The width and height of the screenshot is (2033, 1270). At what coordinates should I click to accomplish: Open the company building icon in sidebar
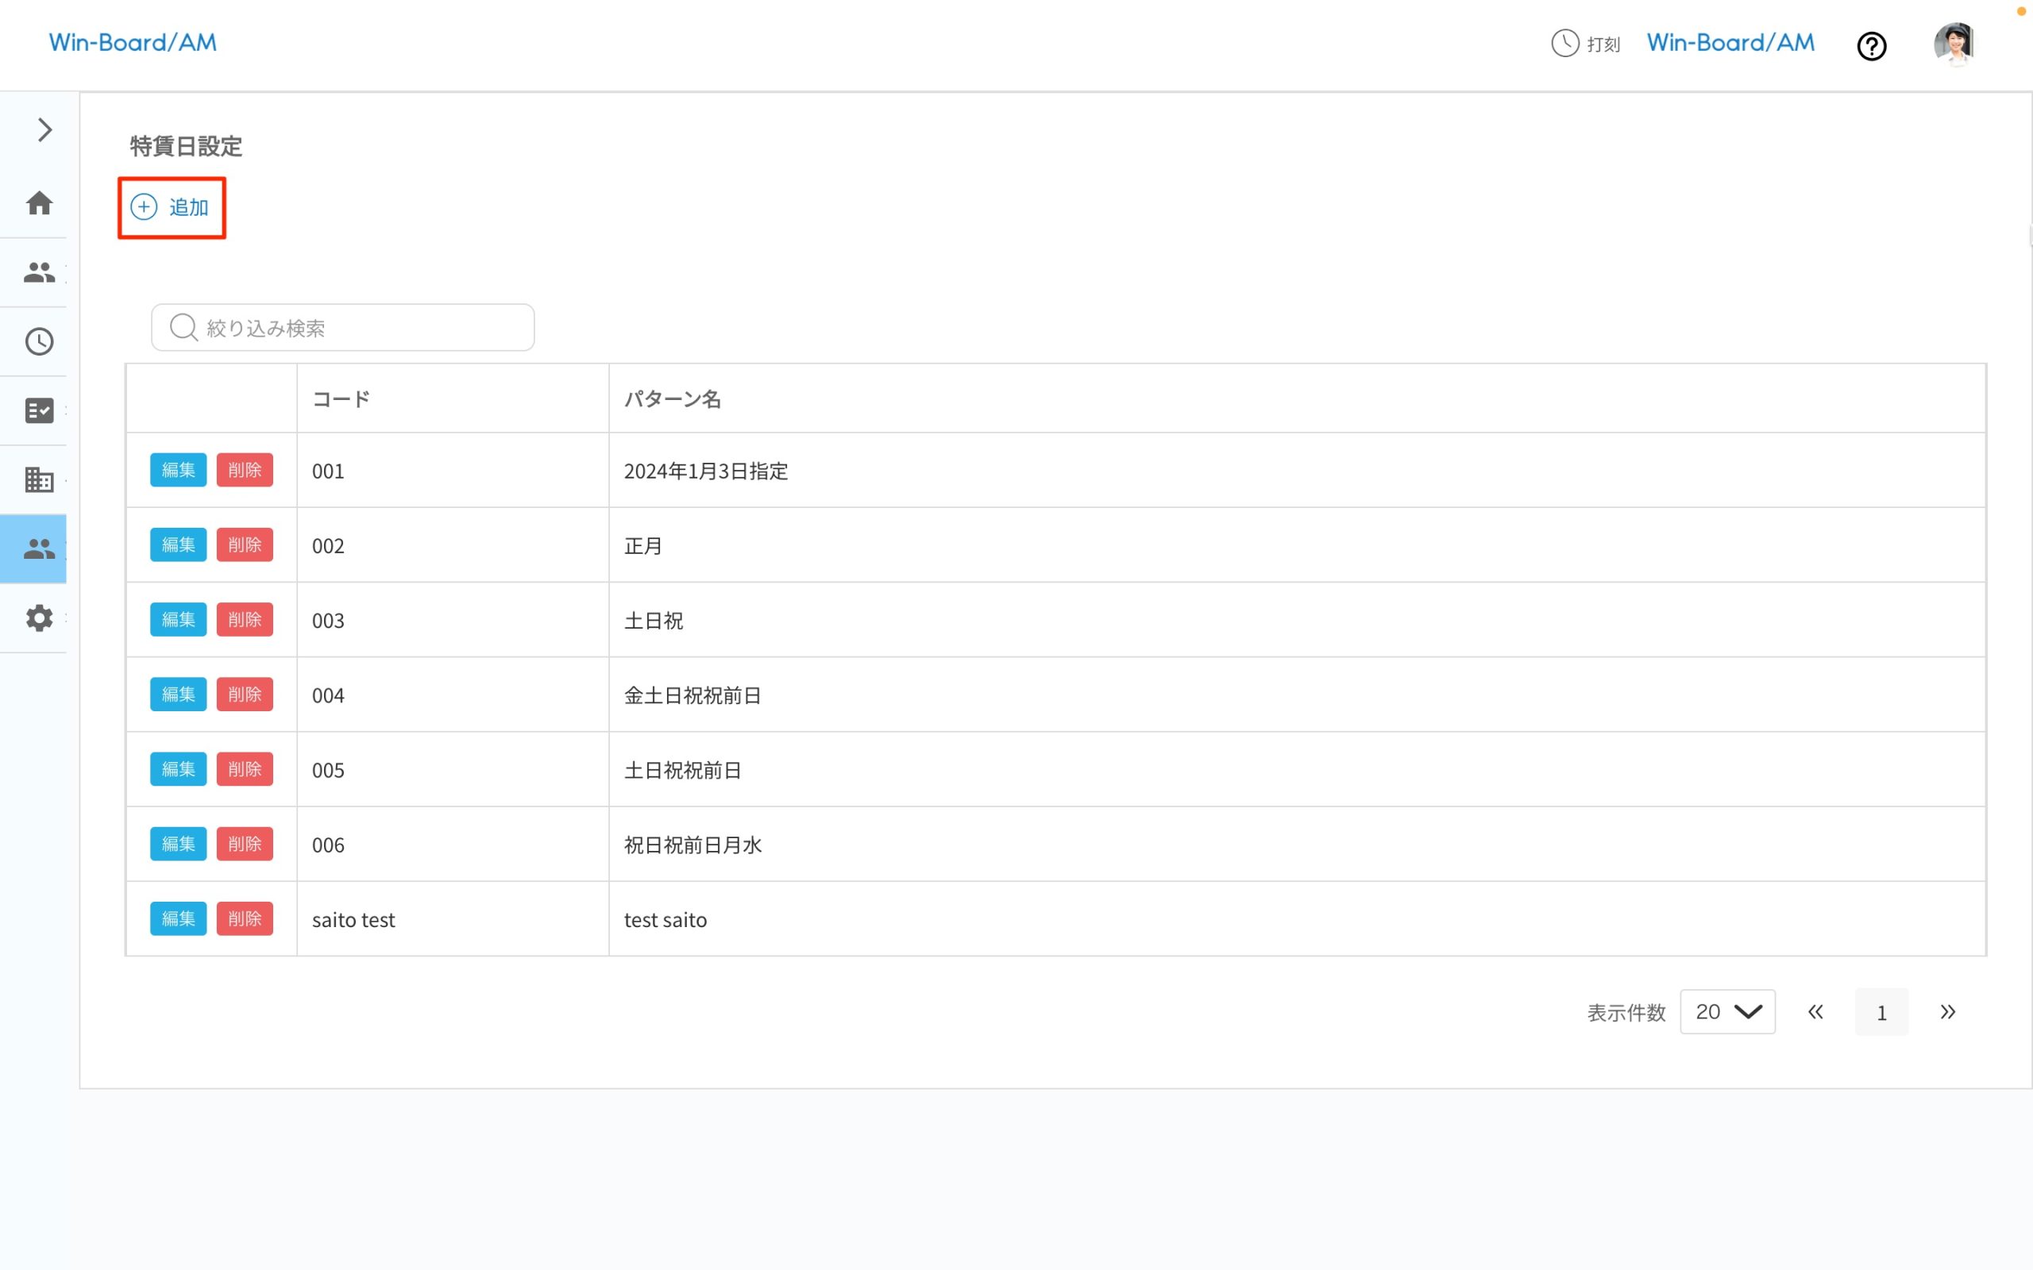(x=38, y=480)
